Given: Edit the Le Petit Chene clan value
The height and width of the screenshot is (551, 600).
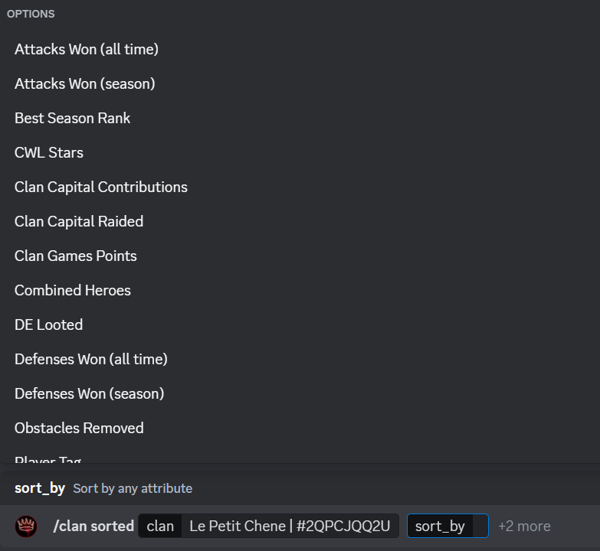Looking at the screenshot, I should [290, 527].
